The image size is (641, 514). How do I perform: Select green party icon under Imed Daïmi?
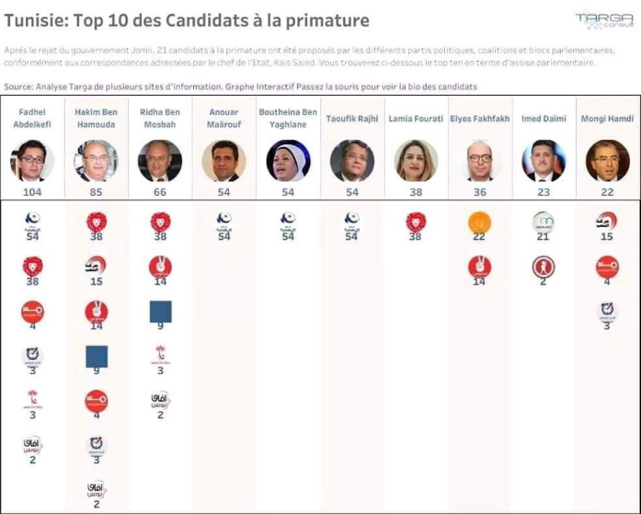pos(543,222)
